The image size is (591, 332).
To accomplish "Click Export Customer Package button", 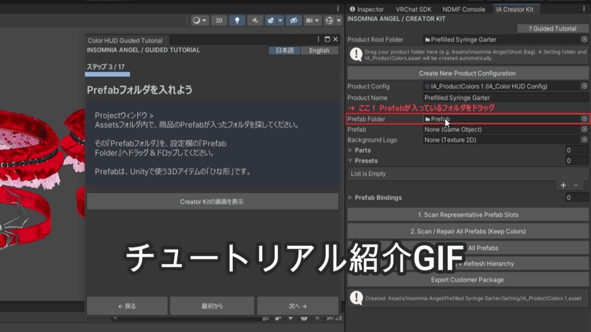I will [x=467, y=280].
